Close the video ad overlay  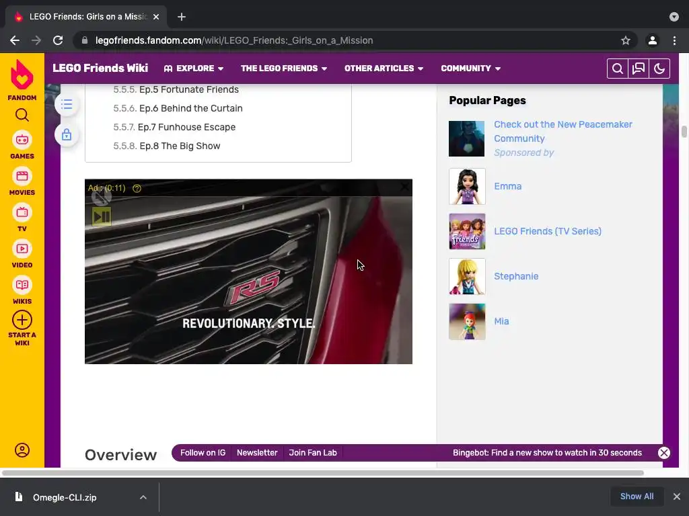(x=404, y=187)
